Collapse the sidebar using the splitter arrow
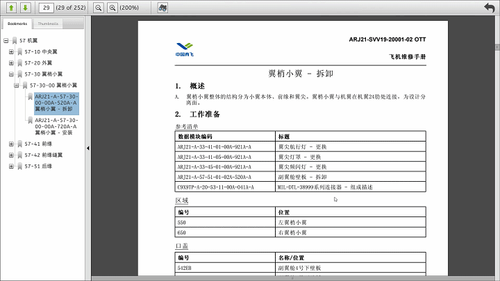The image size is (500, 281). coord(87,148)
